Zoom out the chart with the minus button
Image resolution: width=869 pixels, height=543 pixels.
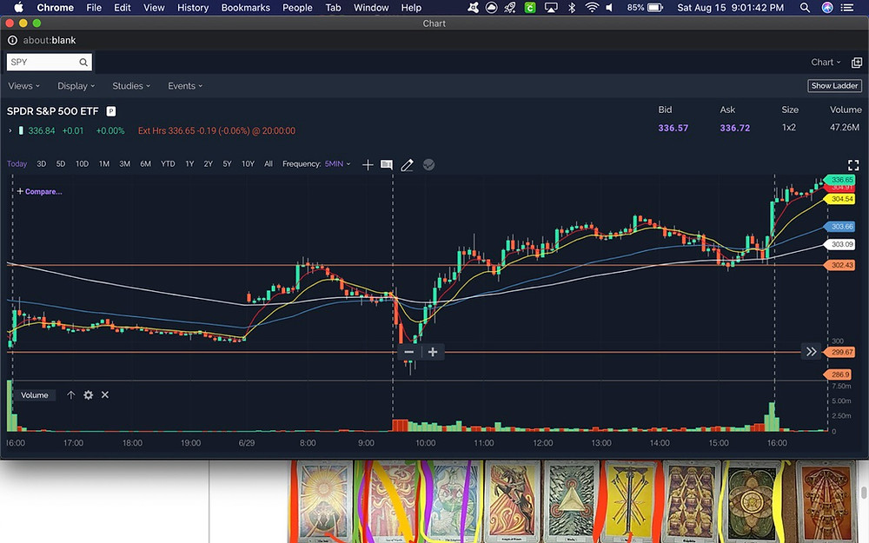pos(409,352)
